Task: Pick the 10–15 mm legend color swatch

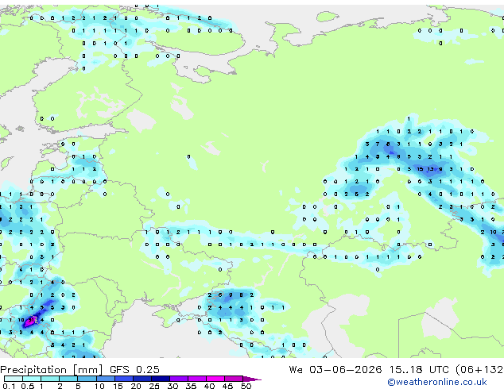Action: (x=106, y=379)
